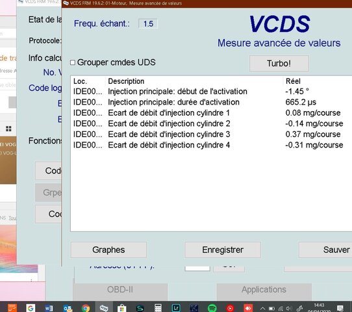The width and height of the screenshot is (352, 312).
Task: Click the value -0.31 mg/course
Action: (314, 145)
